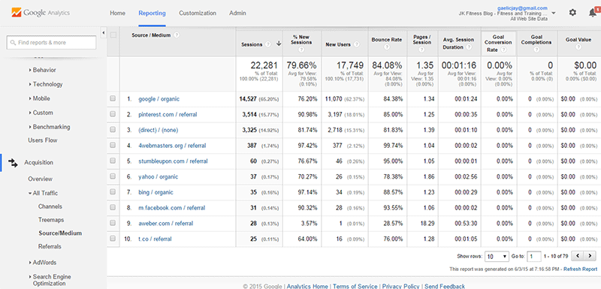The height and width of the screenshot is (289, 601).
Task: Open the t.co / referral link
Action: click(155, 239)
